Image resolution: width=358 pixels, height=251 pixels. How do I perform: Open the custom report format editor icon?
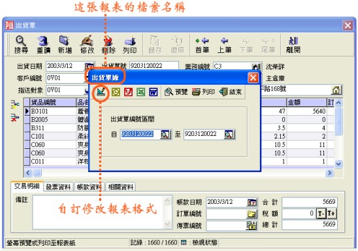[x=101, y=92]
